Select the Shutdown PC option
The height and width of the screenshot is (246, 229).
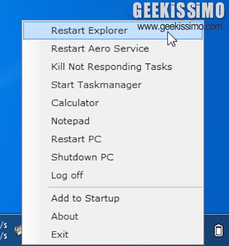click(x=113, y=157)
